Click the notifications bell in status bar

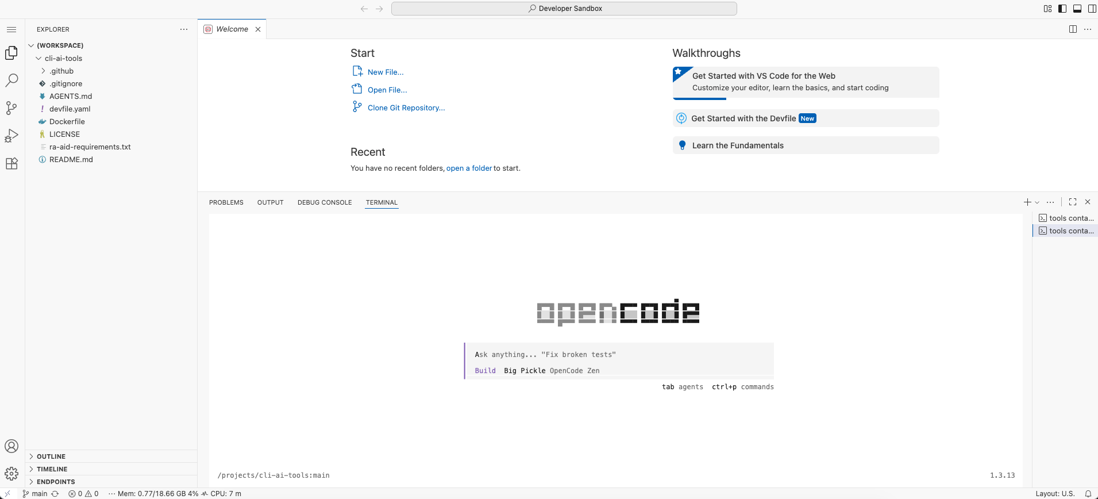pyautogui.click(x=1088, y=494)
